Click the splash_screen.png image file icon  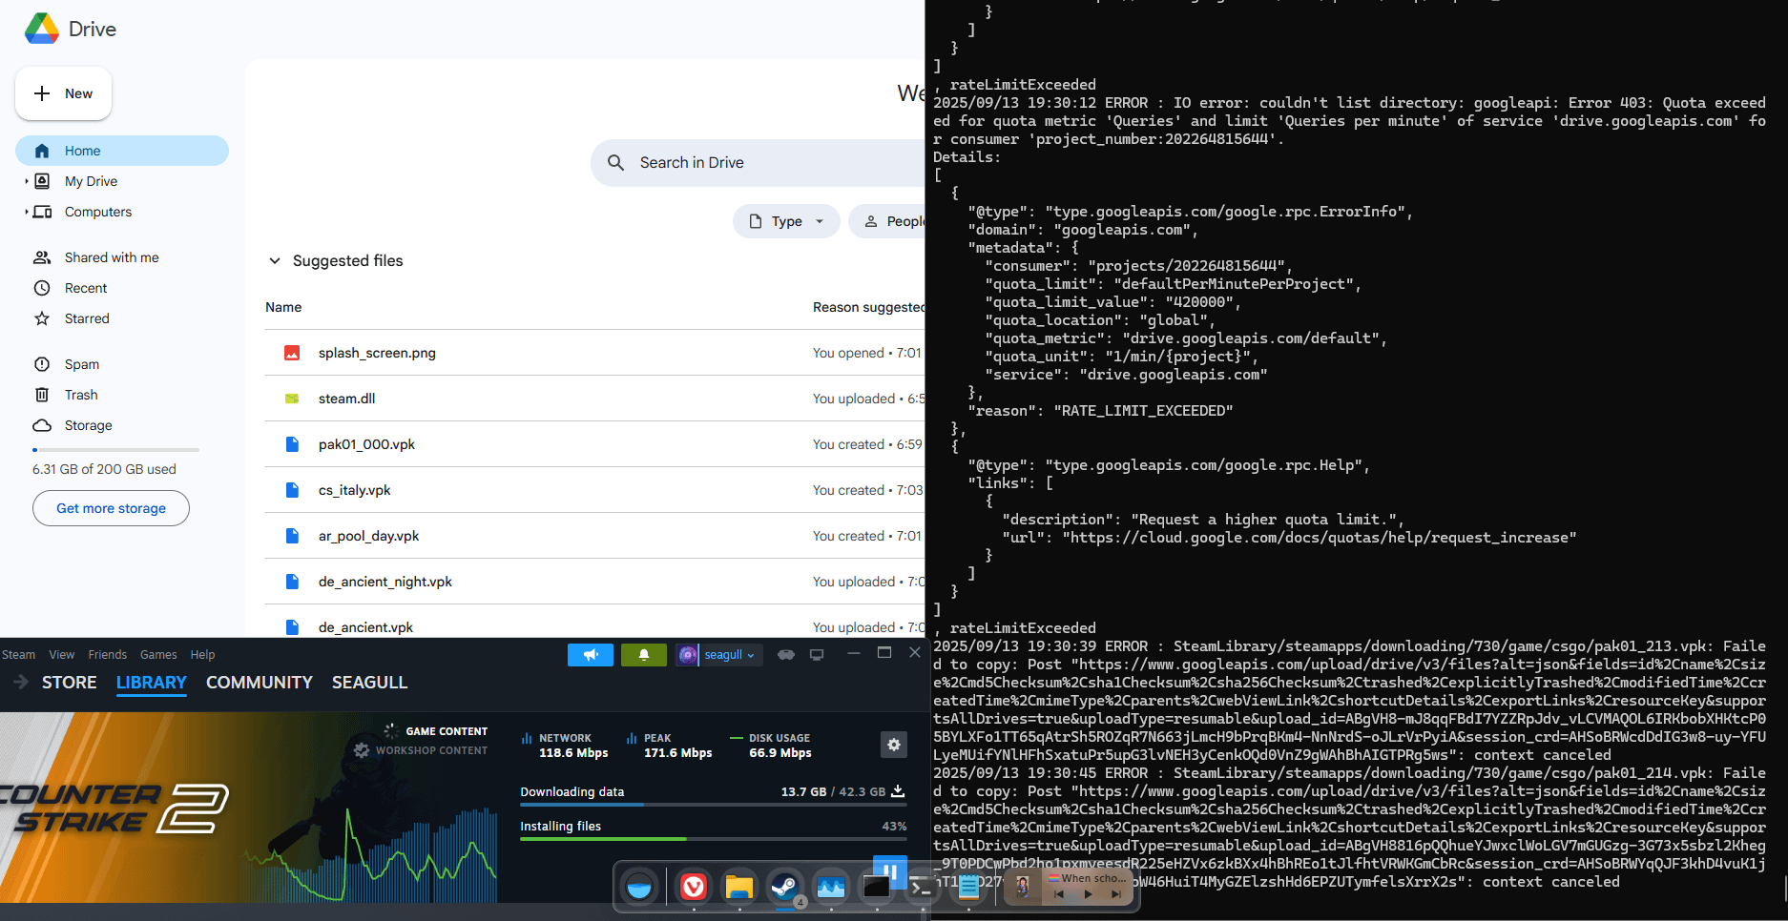click(x=292, y=353)
